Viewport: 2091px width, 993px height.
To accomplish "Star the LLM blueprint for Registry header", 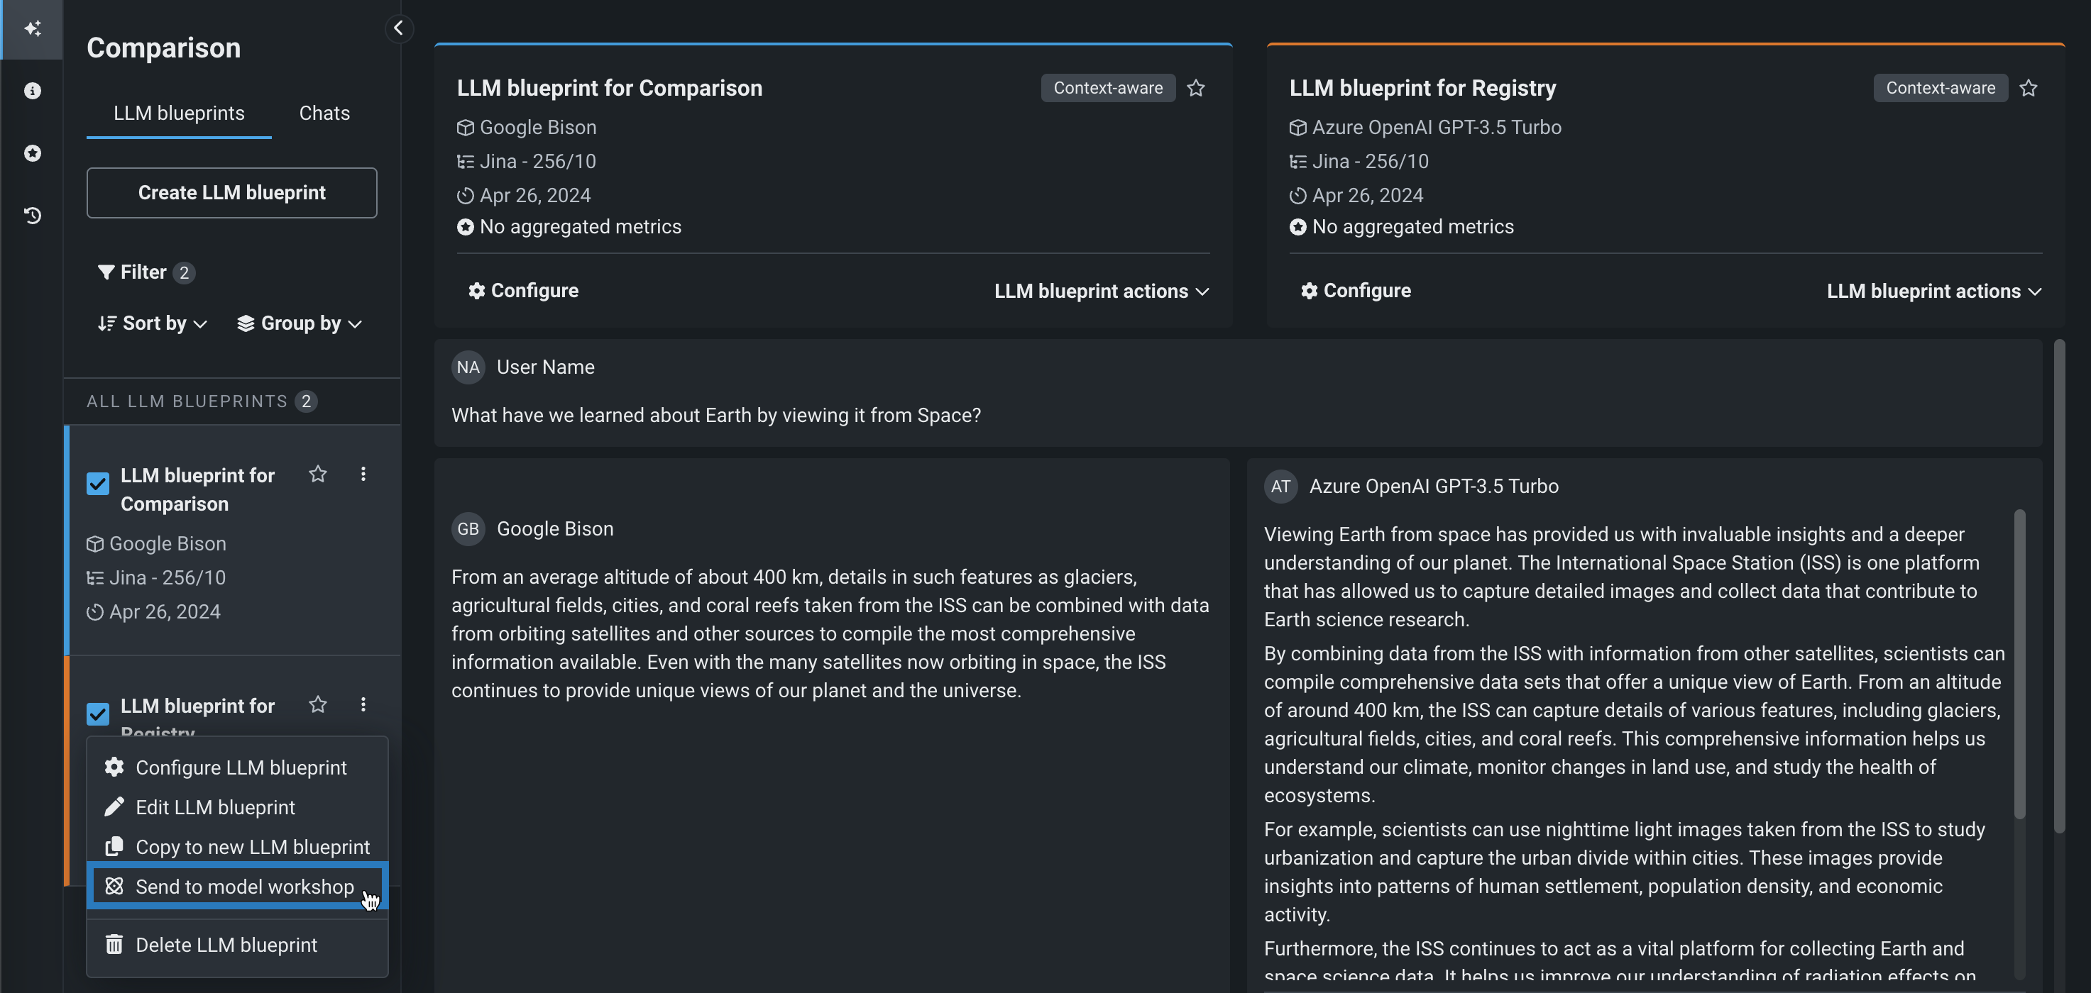I will [2028, 88].
